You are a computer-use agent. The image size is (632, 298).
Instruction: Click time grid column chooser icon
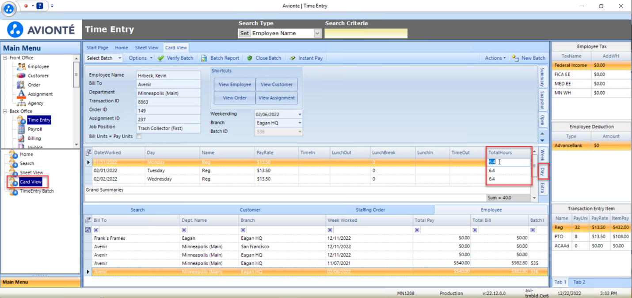point(88,153)
